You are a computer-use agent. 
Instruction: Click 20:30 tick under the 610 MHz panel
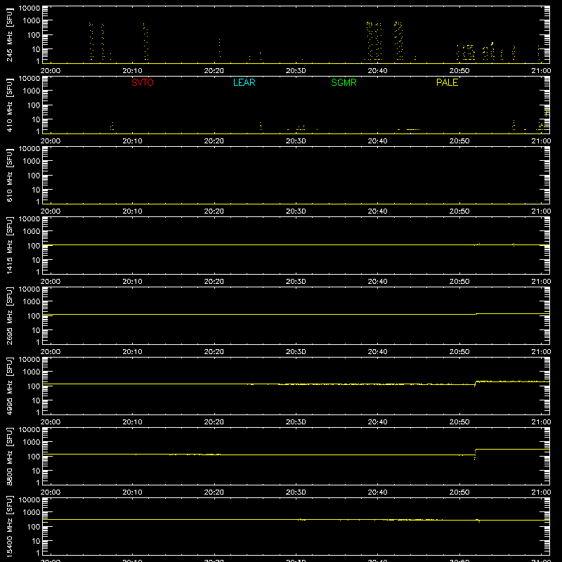point(296,211)
